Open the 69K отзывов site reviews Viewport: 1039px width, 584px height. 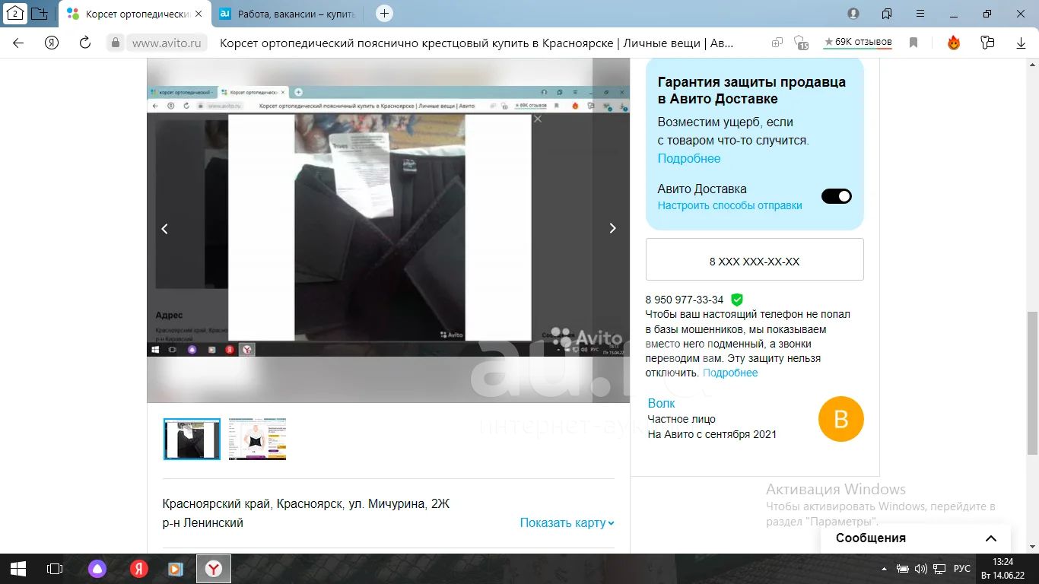[x=858, y=43]
